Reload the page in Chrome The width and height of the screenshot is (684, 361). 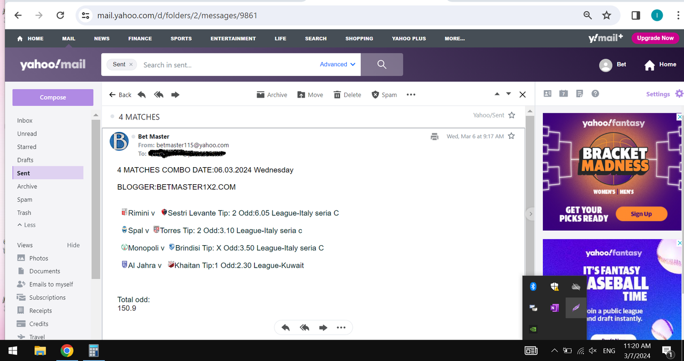(60, 15)
